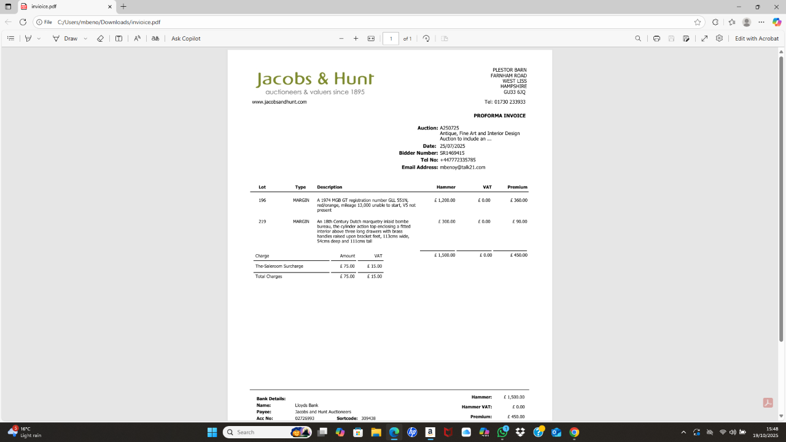
Task: Click Ask Copilot in PDF toolbar
Action: click(x=185, y=38)
